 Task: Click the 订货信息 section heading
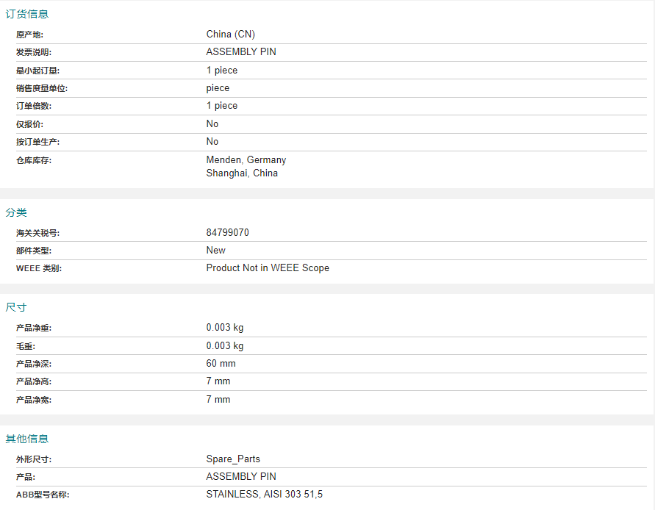pyautogui.click(x=27, y=14)
